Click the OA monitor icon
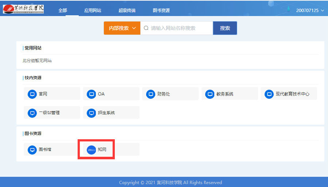This screenshot has height=187, width=328. point(91,94)
